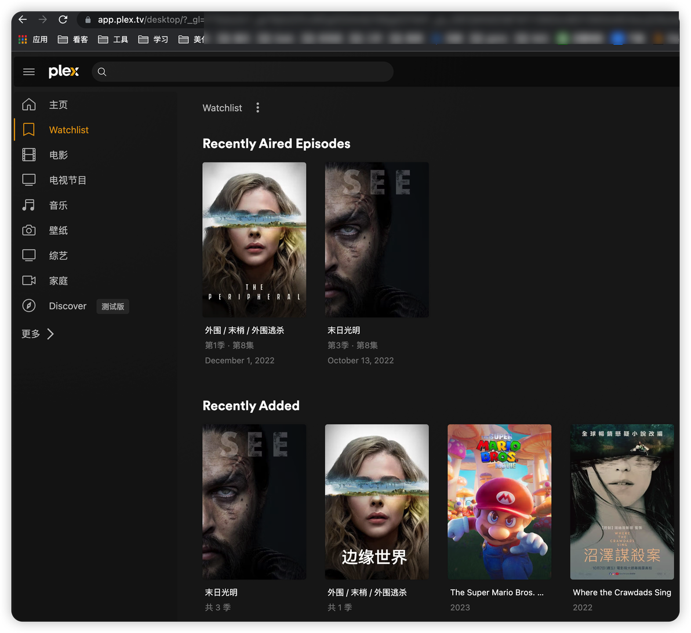Click the hamburger menu icon
Screen dimensions: 691x633
click(x=28, y=72)
